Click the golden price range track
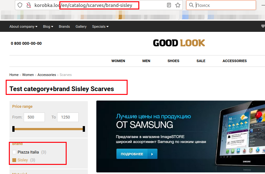The width and height of the screenshot is (265, 174). point(49,129)
